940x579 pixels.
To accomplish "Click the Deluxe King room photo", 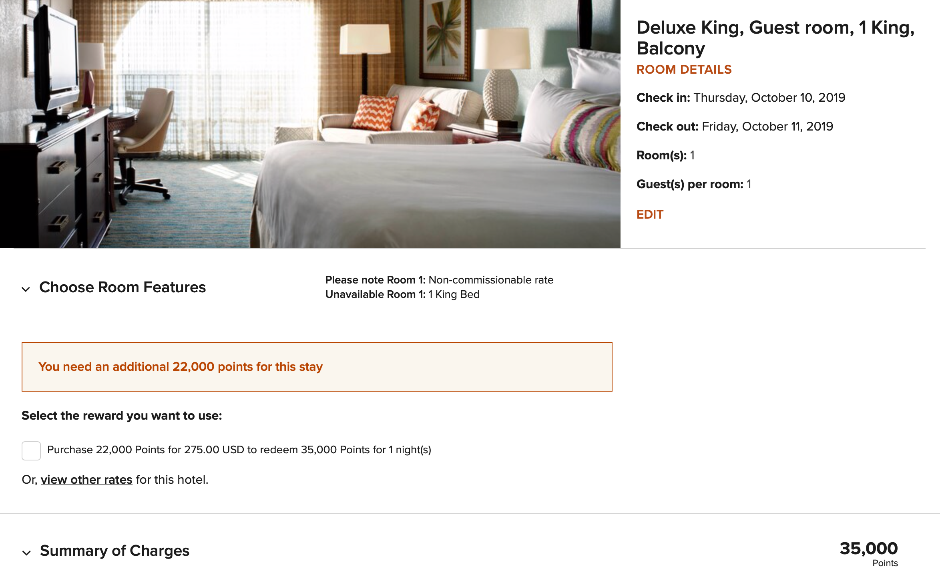I will [x=310, y=124].
